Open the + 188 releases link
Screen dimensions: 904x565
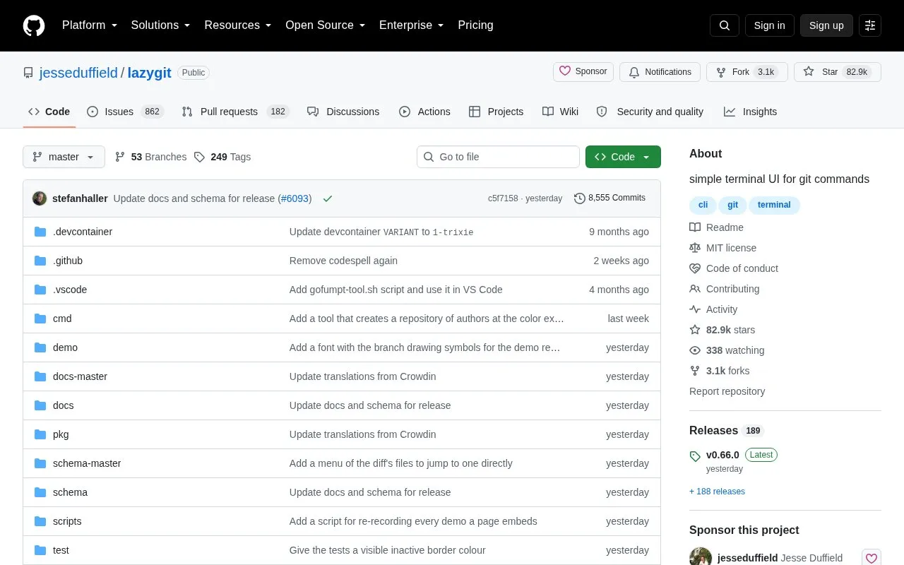point(717,492)
